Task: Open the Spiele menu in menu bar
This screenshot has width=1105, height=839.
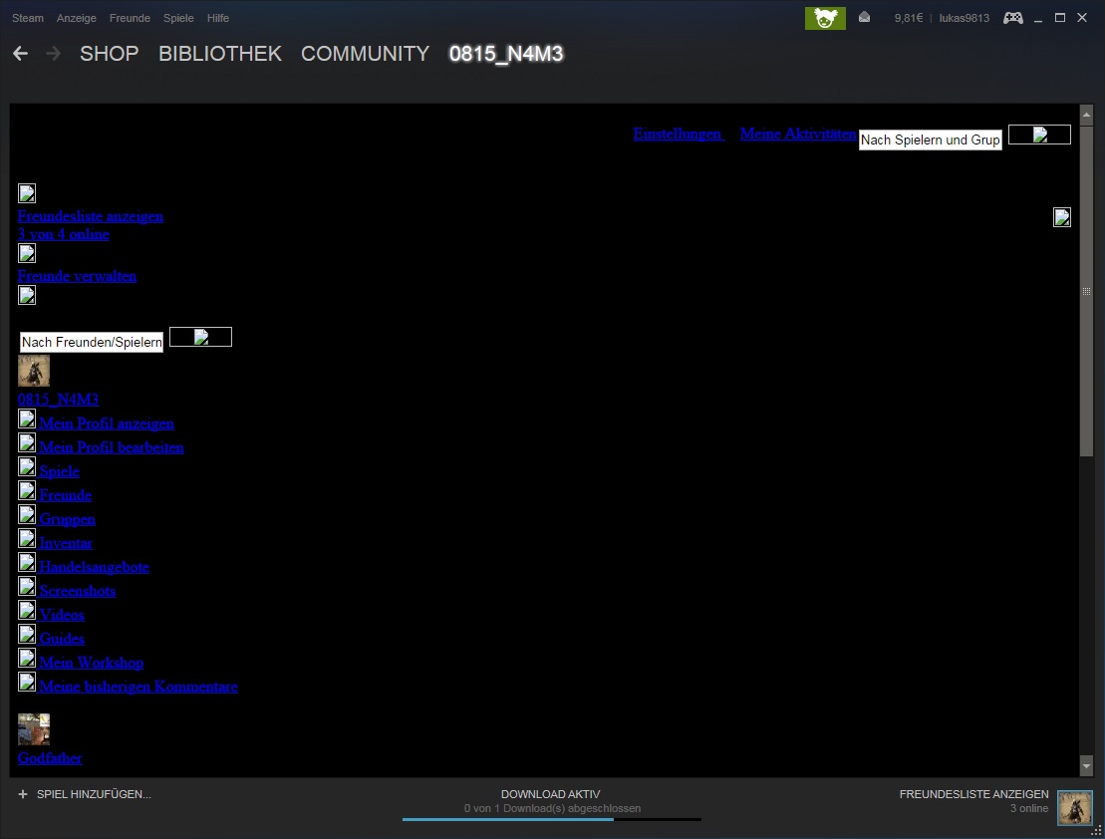Action: tap(178, 18)
